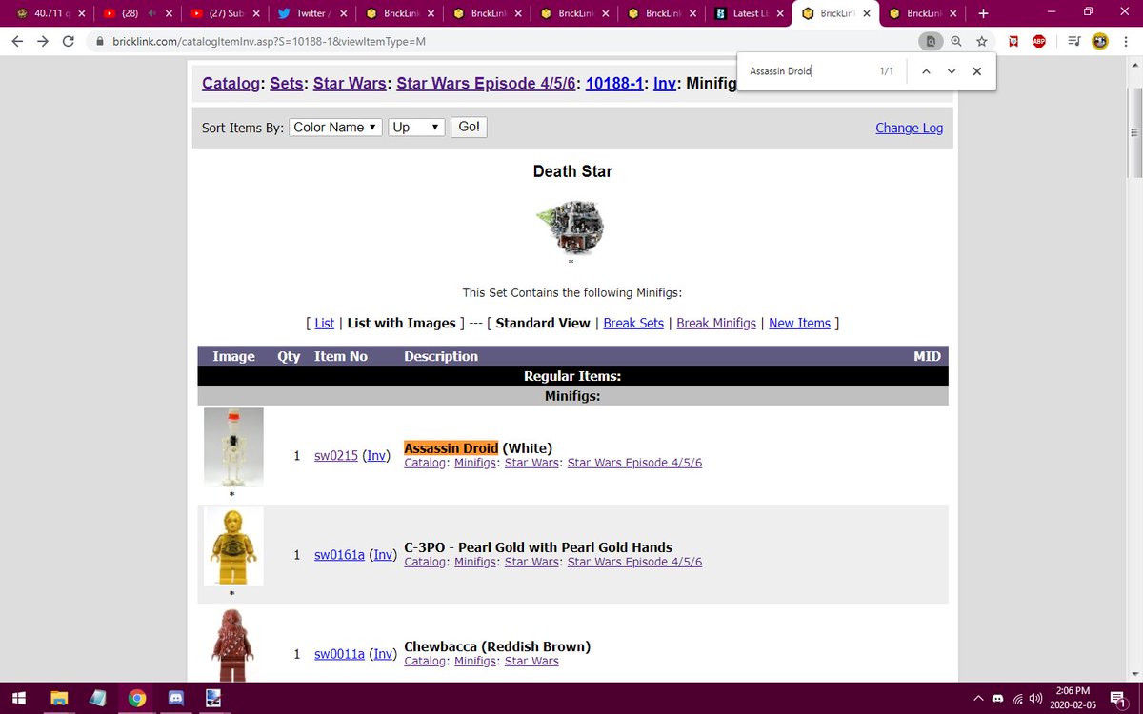Open the Assassin Droid minifig image
Screen dimensions: 1143x714
(x=233, y=447)
